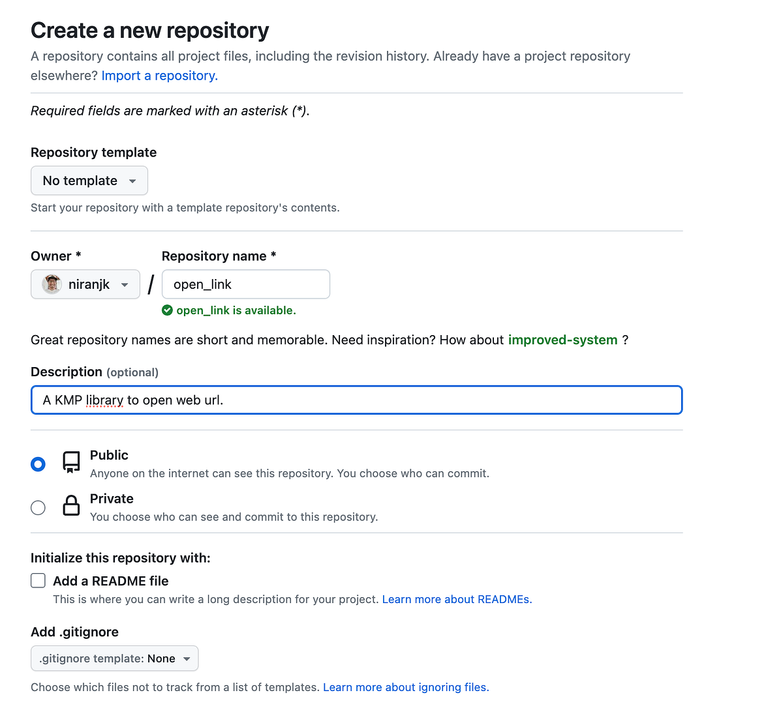Open the Import a repository link

(159, 75)
